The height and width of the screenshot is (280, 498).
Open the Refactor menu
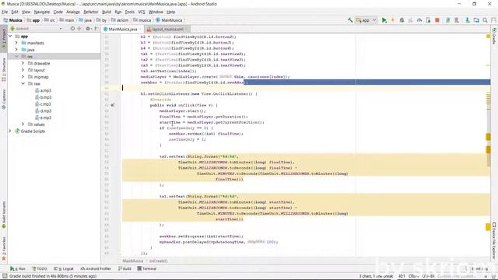pyautogui.click(x=91, y=12)
